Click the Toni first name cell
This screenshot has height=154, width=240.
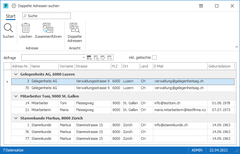point(67,103)
